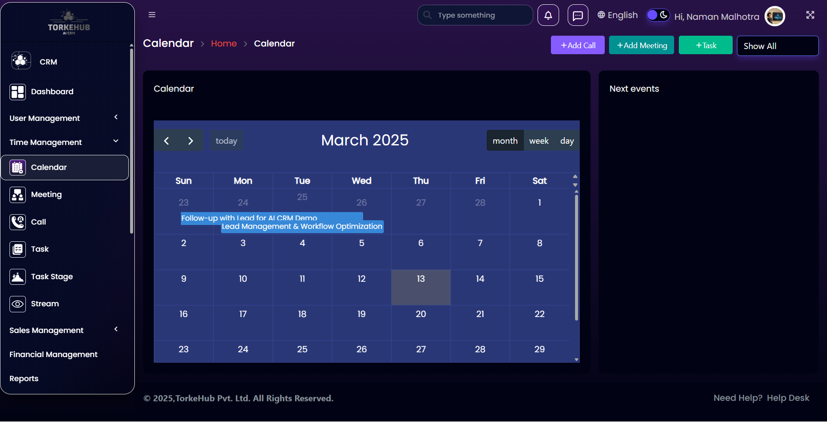Open the Task Stage sidebar icon
This screenshot has height=422, width=827.
18,277
